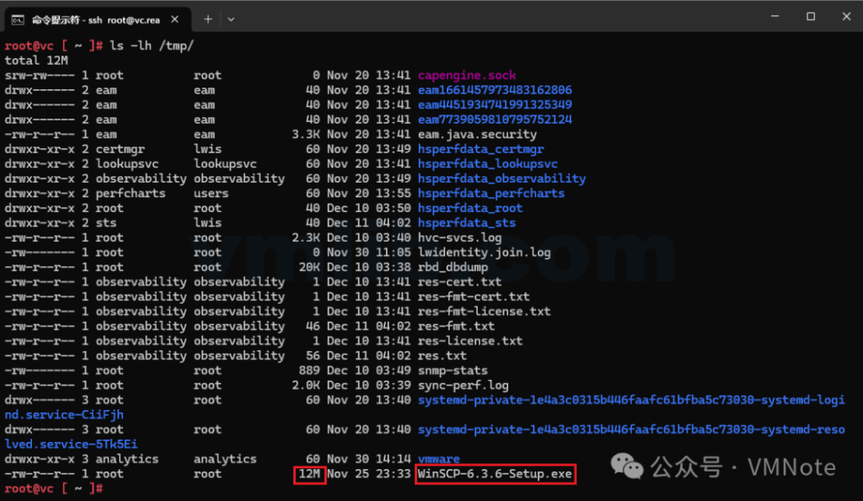Image resolution: width=863 pixels, height=501 pixels.
Task: Click the snmp-stats file name
Action: point(453,370)
